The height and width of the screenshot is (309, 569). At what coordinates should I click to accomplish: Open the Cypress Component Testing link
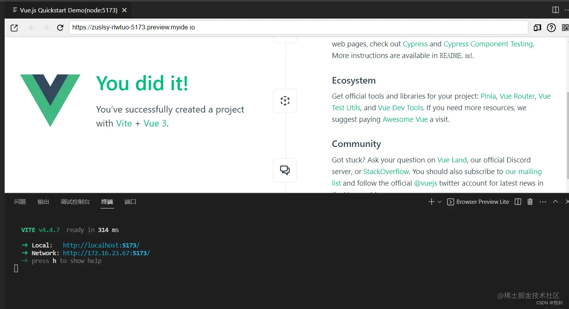point(488,44)
